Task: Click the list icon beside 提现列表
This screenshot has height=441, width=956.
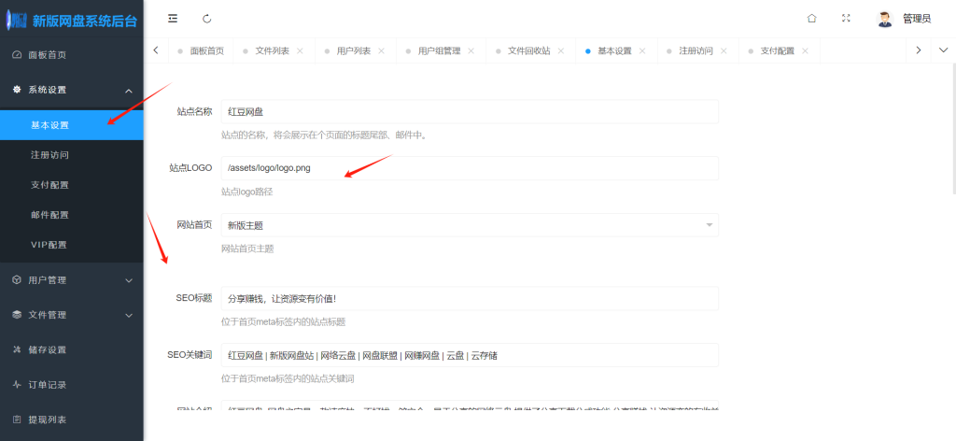Action: [17, 420]
